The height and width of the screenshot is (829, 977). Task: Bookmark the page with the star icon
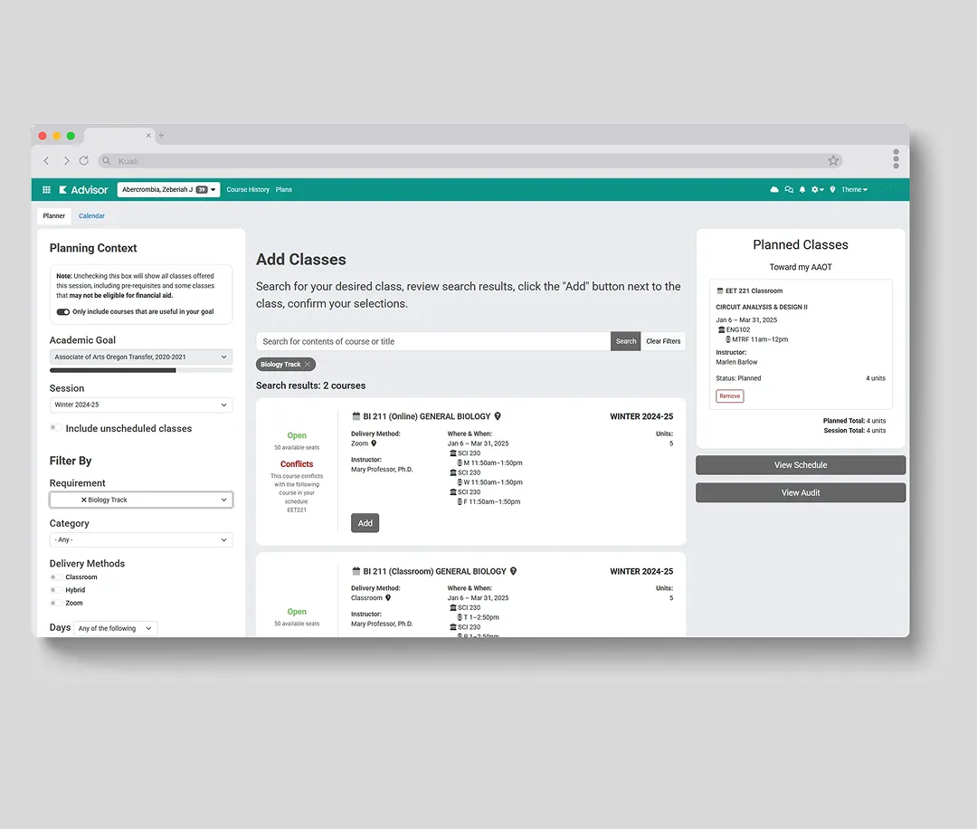[x=833, y=161]
